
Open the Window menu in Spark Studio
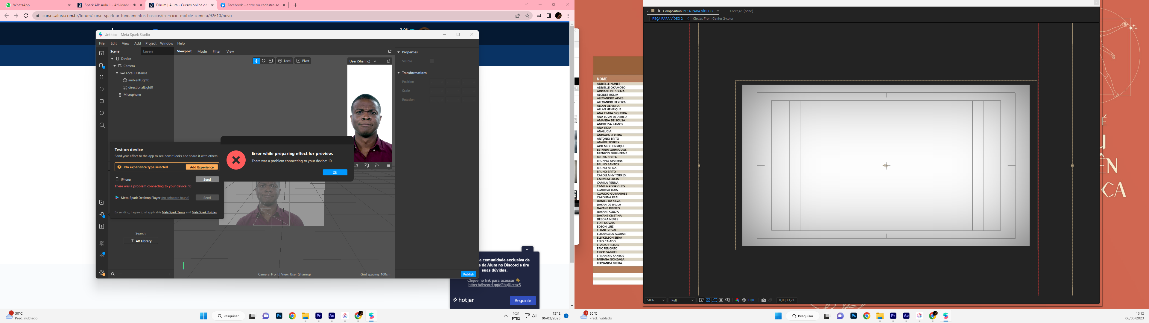(166, 43)
